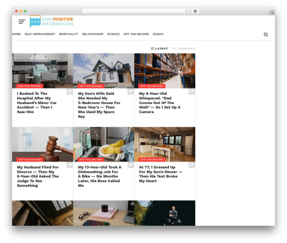Click Off The Record tag on gavel image
The image size is (287, 243).
[x=30, y=160]
